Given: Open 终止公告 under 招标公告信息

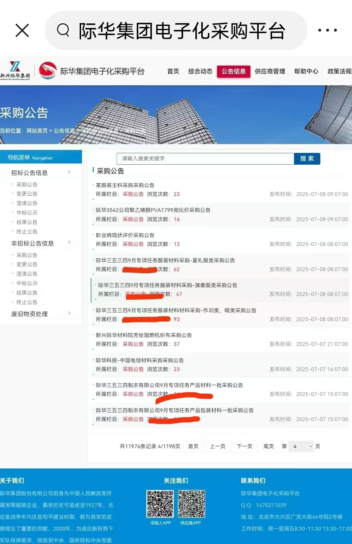Looking at the screenshot, I should point(27,232).
